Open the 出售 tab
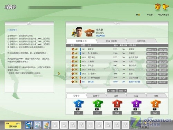This screenshot has width=173, height=130. (x=156, y=96)
